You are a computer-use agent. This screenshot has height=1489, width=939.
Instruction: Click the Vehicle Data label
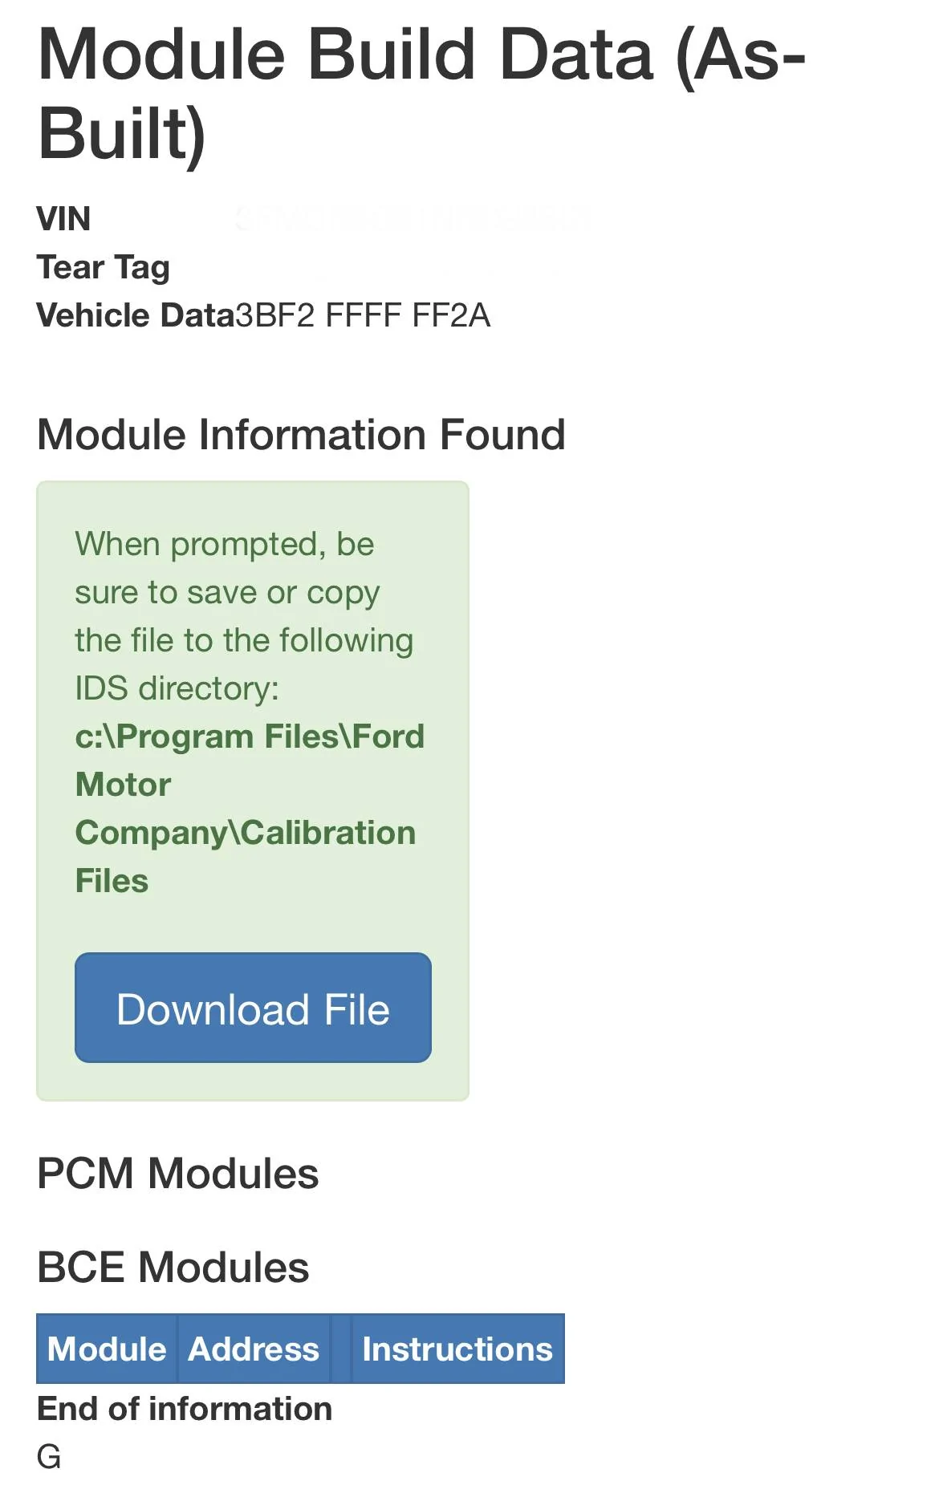click(x=135, y=315)
